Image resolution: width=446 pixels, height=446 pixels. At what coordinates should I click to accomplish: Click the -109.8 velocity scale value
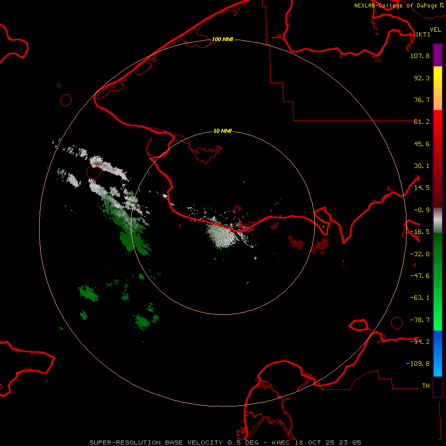coord(418,364)
